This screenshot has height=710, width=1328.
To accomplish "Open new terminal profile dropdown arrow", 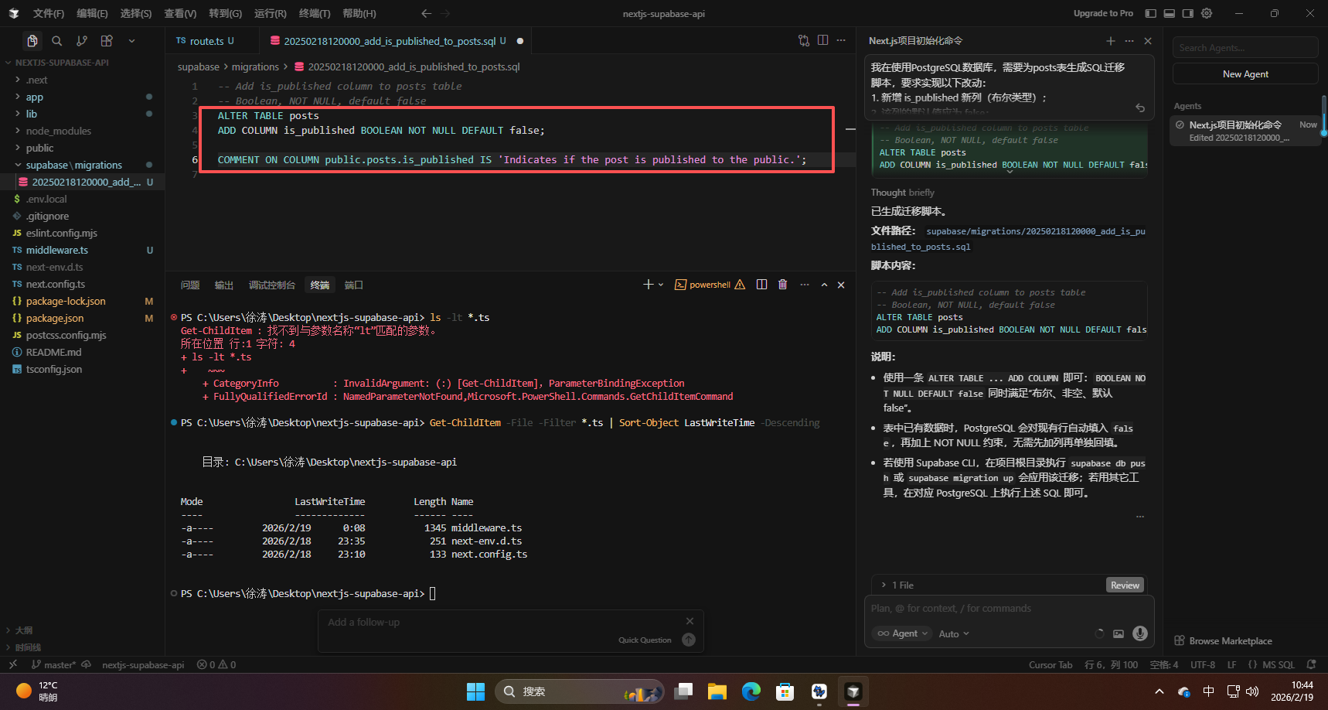I will pyautogui.click(x=661, y=285).
